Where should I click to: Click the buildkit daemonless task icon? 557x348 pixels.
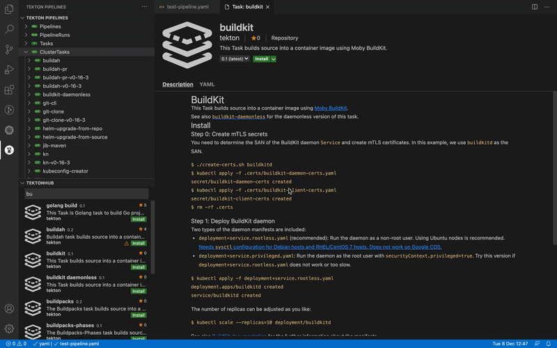coord(33,284)
